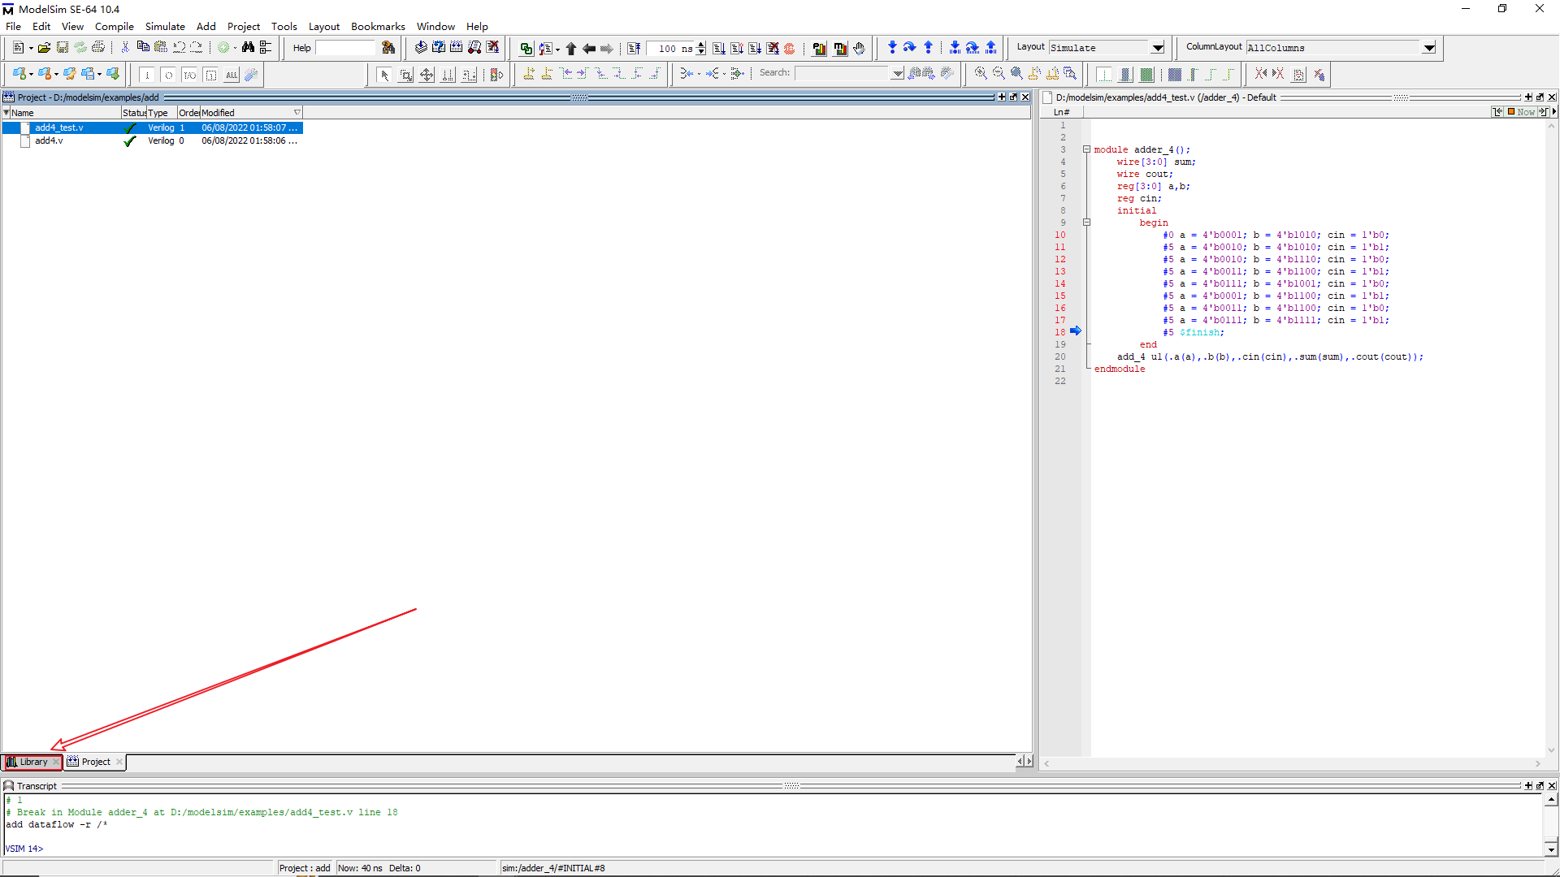Click the Step Over blue arrow icon
Screen dimensions: 1560x877
tap(910, 48)
